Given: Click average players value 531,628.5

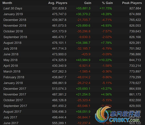Looking at the screenshot, I should pyautogui.click(x=59, y=8).
